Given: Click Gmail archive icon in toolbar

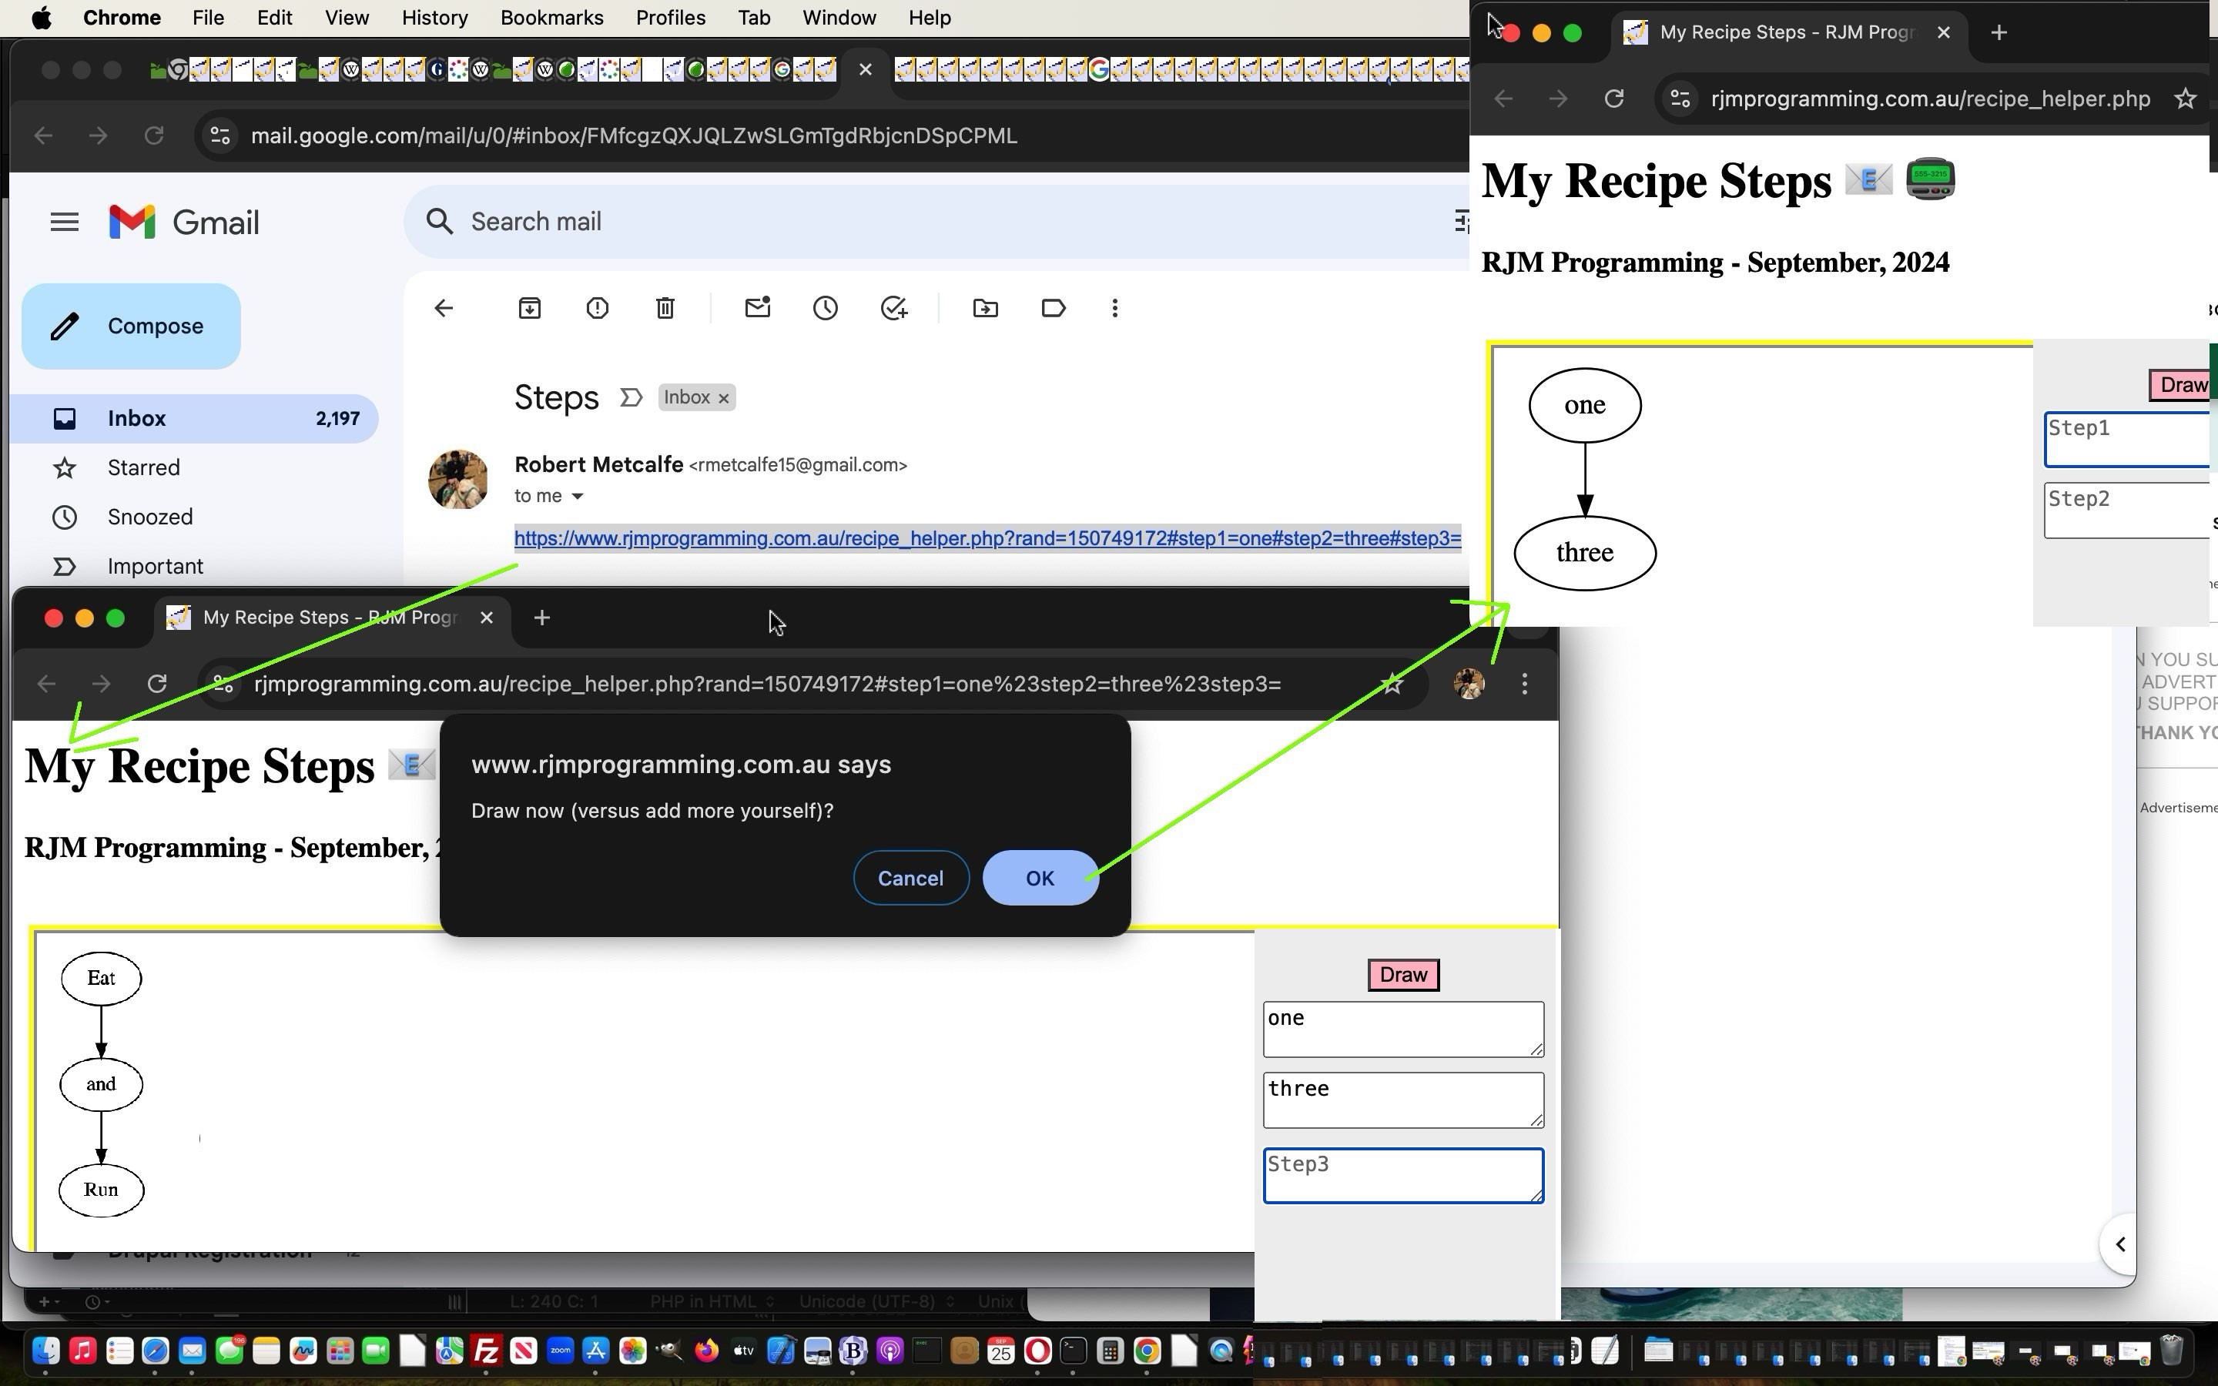Looking at the screenshot, I should tap(530, 308).
